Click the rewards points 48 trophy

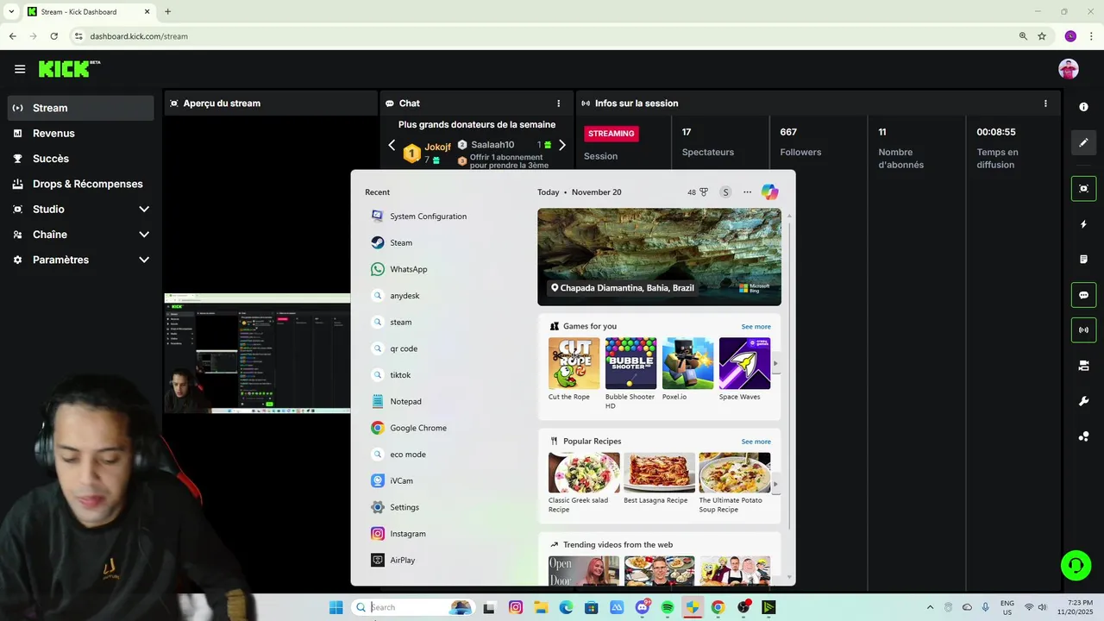point(698,192)
